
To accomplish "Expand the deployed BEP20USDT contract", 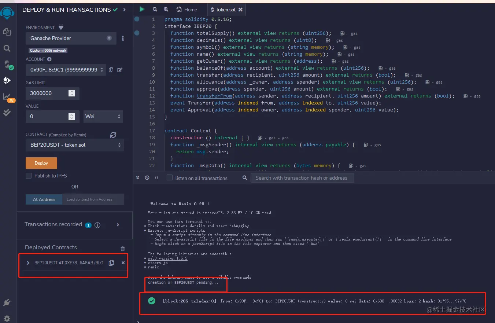I will pyautogui.click(x=28, y=263).
